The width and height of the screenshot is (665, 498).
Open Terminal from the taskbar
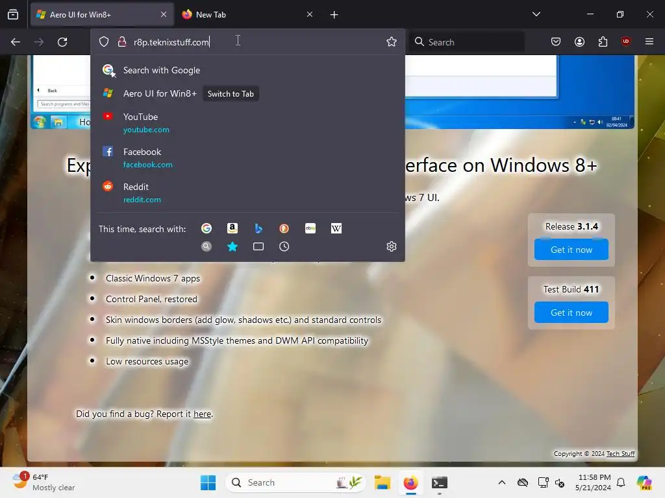(x=440, y=482)
